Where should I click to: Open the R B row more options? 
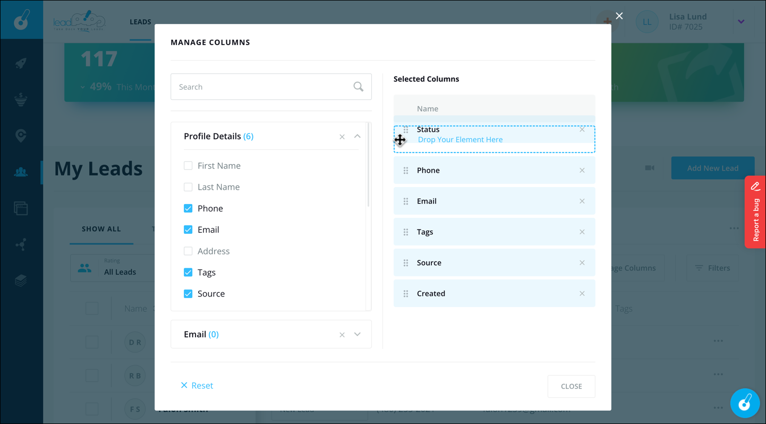[x=719, y=375]
